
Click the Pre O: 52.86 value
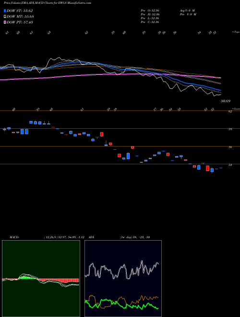(x=150, y=11)
